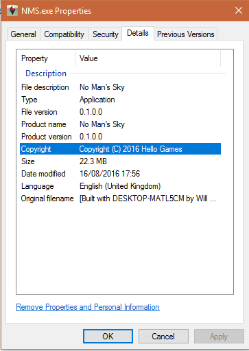Screen dimensions: 249x351
Task: Click the 22.3 MB size value
Action: [x=93, y=161]
